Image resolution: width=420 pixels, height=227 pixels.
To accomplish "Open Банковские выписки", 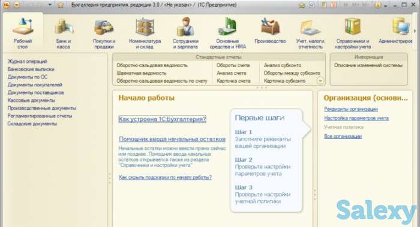I will point(31,69).
